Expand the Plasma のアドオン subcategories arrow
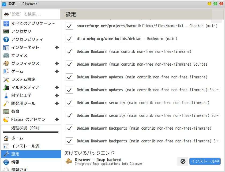Viewport: 225px width, 172px height. (x=57, y=119)
